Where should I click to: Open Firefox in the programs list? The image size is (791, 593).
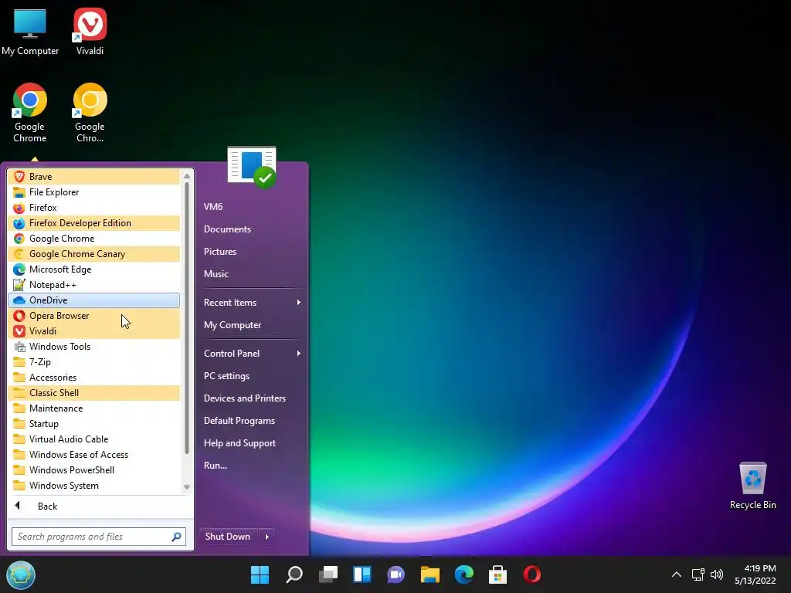click(x=93, y=208)
